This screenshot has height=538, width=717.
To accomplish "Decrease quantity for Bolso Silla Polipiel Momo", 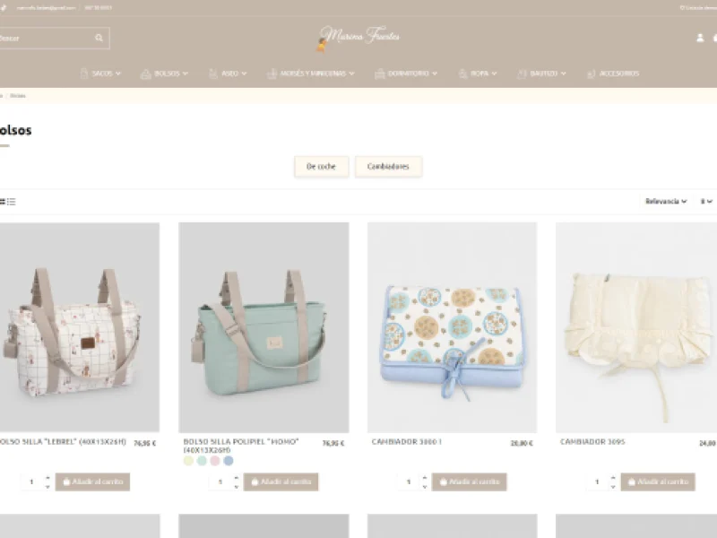I will [237, 486].
